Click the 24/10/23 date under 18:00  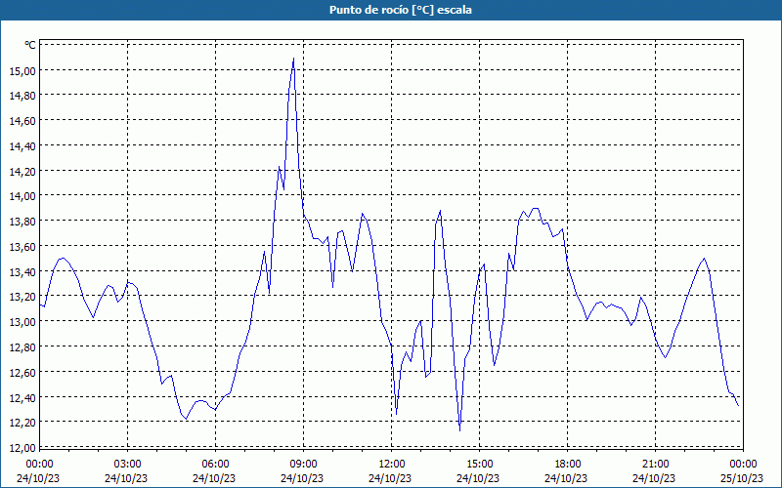pyautogui.click(x=566, y=478)
